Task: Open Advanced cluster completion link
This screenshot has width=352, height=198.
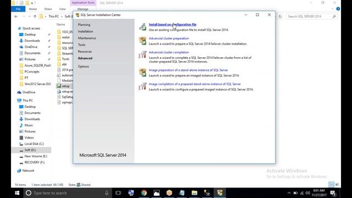Action: point(169,52)
